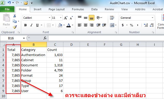The width and height of the screenshot is (164, 99).
Task: Click the Insert Function fx button
Action: tap(45, 38)
